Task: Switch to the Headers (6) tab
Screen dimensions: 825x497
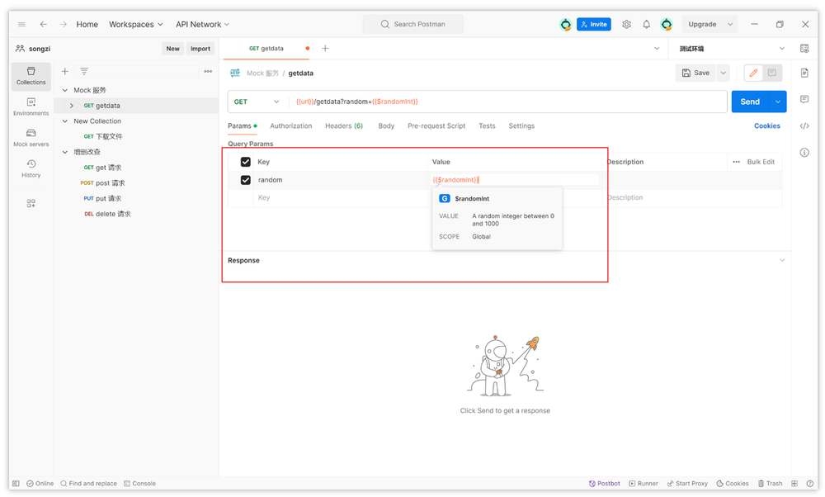Action: coord(344,125)
